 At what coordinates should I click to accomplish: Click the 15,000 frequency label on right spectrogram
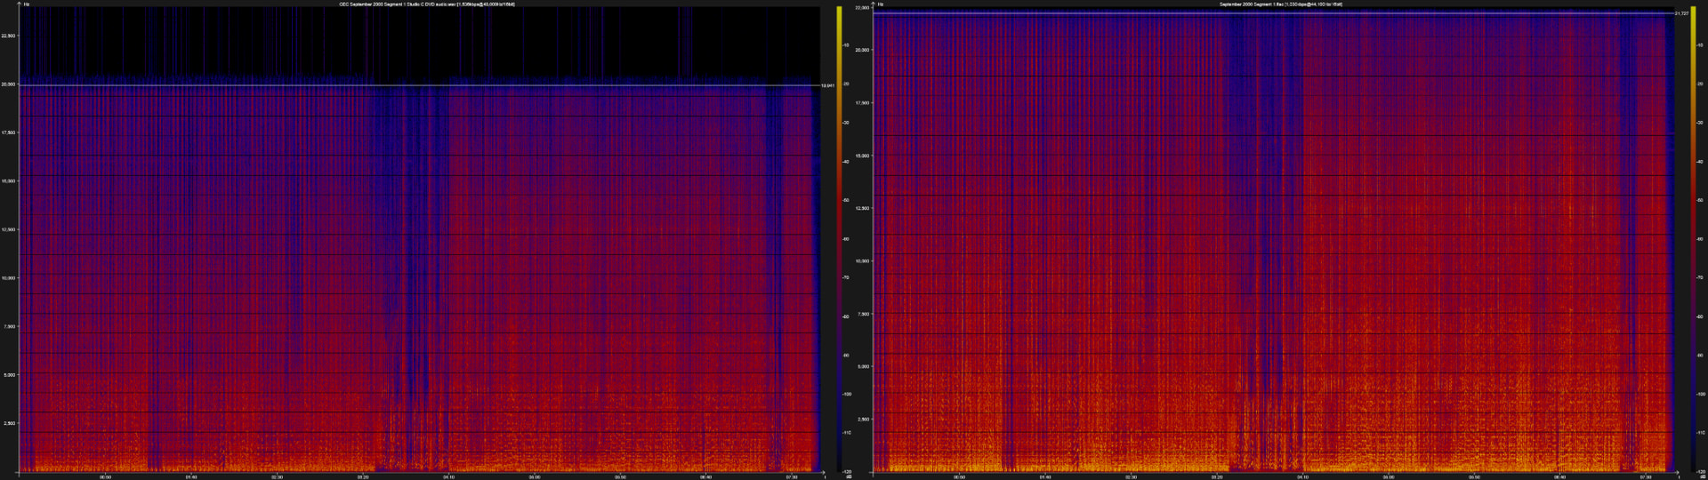pos(862,156)
